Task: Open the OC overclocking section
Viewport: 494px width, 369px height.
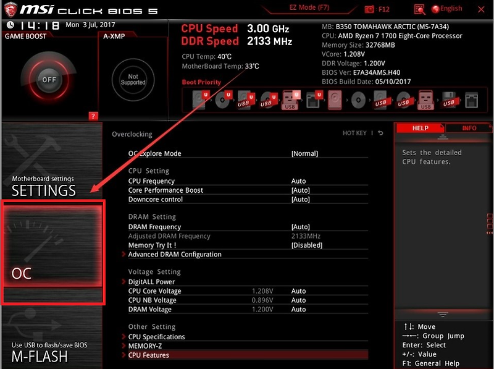Action: coord(53,245)
